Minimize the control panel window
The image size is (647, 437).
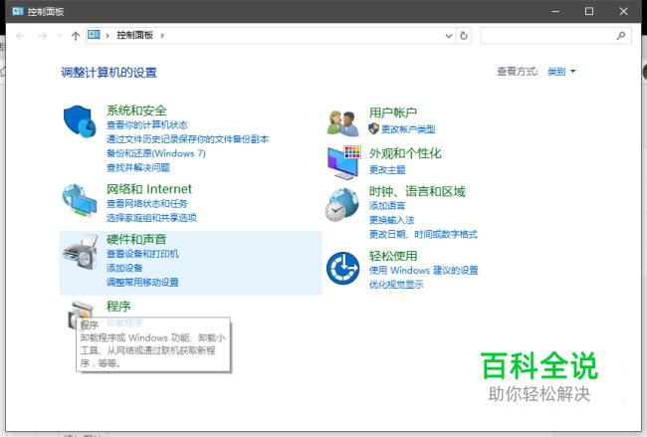(x=555, y=11)
